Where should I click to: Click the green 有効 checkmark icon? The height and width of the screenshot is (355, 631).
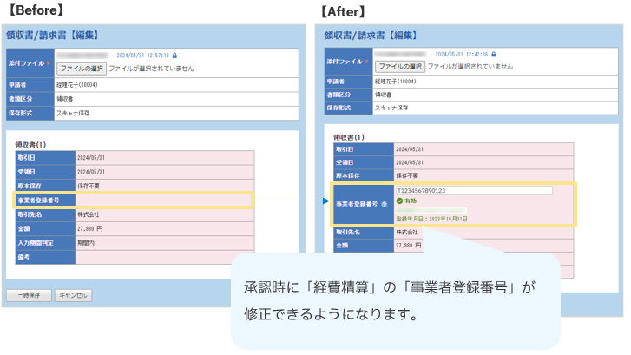pos(399,201)
